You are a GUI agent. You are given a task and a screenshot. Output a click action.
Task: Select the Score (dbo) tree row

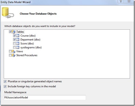27,43
